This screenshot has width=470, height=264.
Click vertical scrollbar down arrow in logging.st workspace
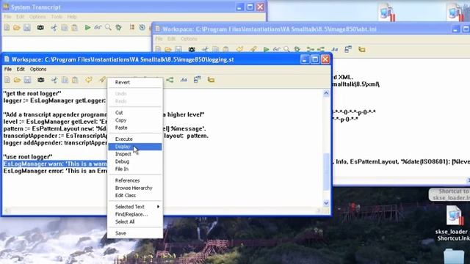(x=326, y=203)
